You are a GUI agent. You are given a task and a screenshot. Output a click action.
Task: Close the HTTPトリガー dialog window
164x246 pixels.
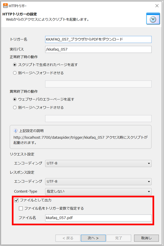[157, 6]
